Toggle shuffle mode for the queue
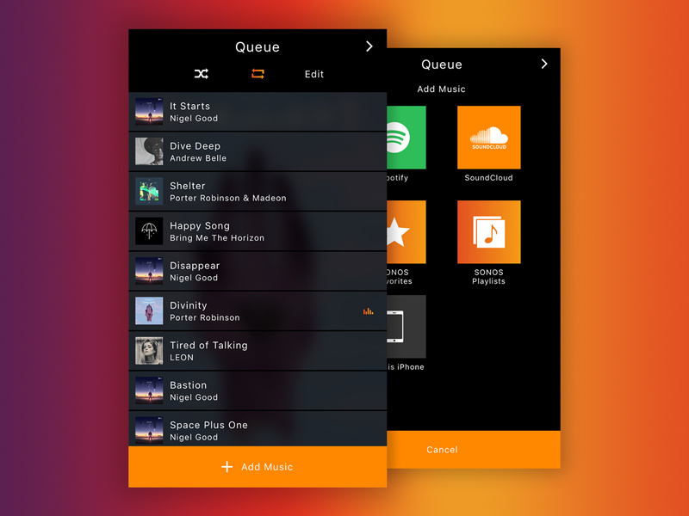Viewport: 689px width, 516px height. (x=201, y=74)
